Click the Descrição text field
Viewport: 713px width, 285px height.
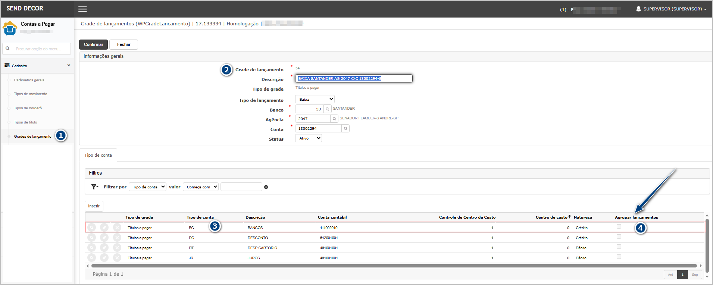pyautogui.click(x=354, y=78)
